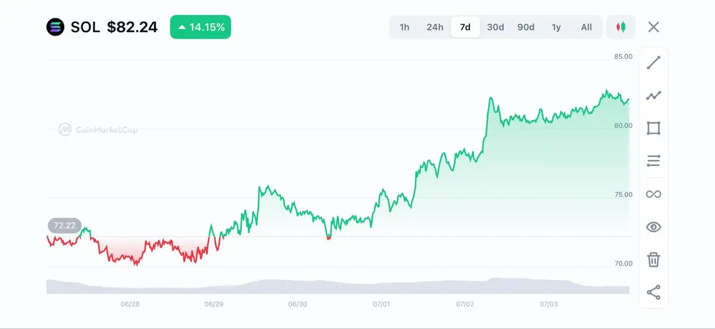The image size is (715, 329).
Task: Select the 90d time range
Action: 526,27
